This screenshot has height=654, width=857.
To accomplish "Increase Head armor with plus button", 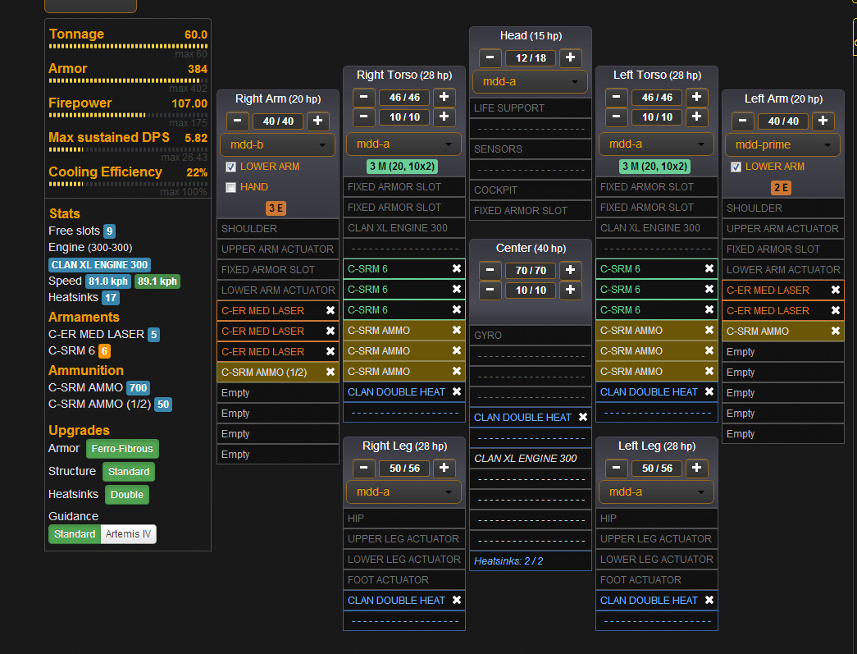I will (x=571, y=58).
